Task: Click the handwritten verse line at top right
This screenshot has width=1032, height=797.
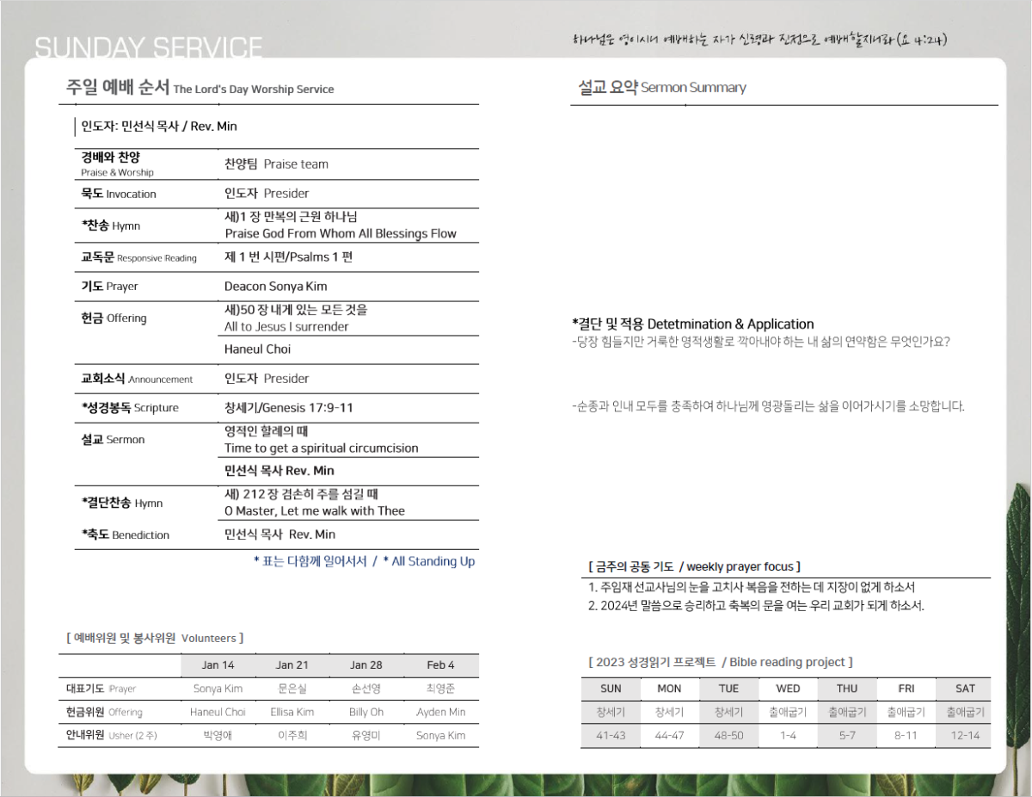Action: tap(760, 40)
